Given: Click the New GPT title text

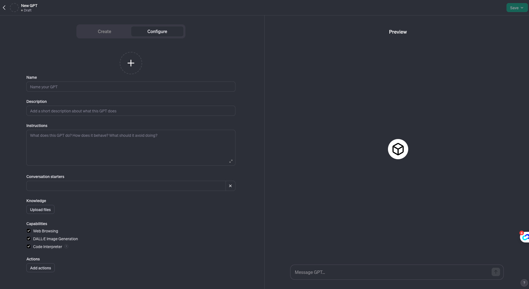Looking at the screenshot, I should pos(29,6).
